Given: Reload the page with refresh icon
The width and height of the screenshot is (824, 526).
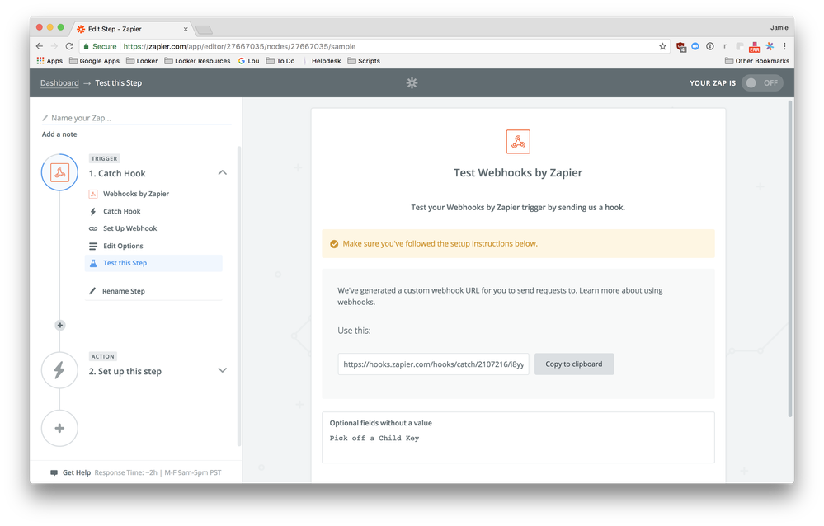Looking at the screenshot, I should [68, 46].
